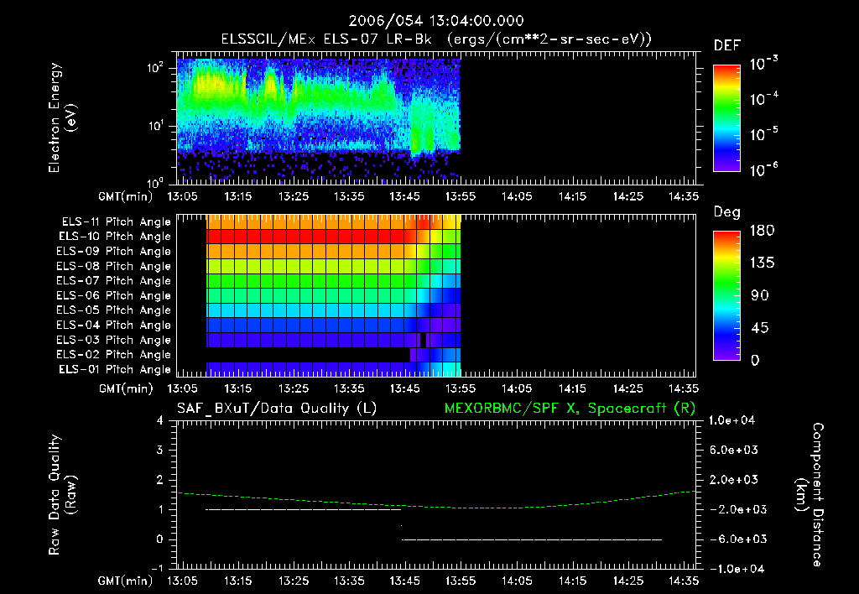Viewport: 859px width, 594px height.
Task: Click the Deg pitch angle color bar
Action: click(726, 295)
